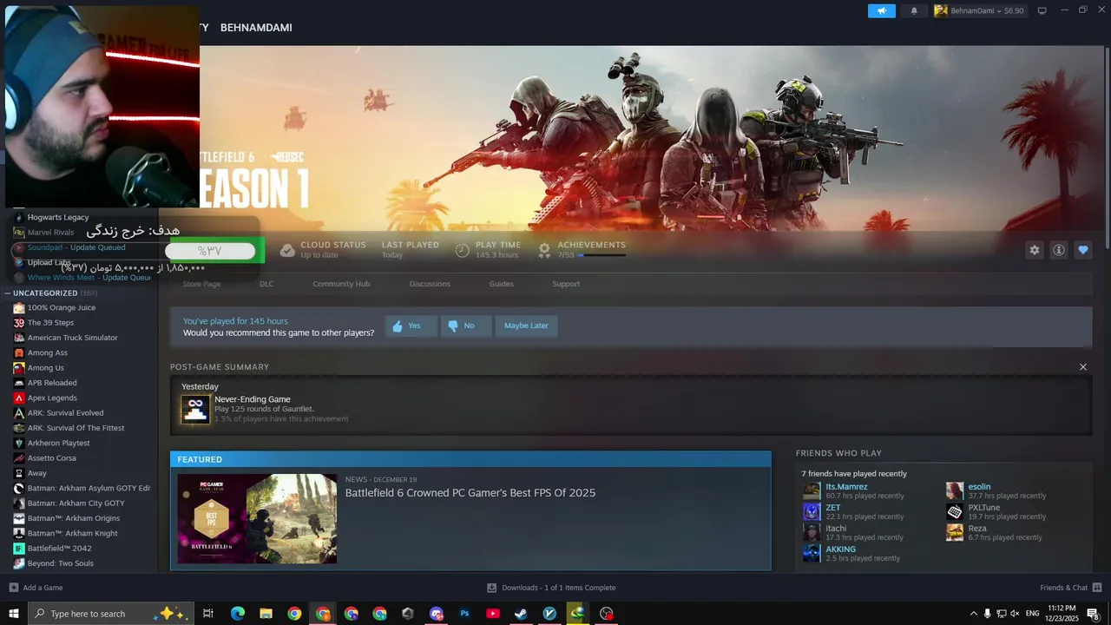Click the achievements progress bar
This screenshot has width=1111, height=625.
[602, 255]
